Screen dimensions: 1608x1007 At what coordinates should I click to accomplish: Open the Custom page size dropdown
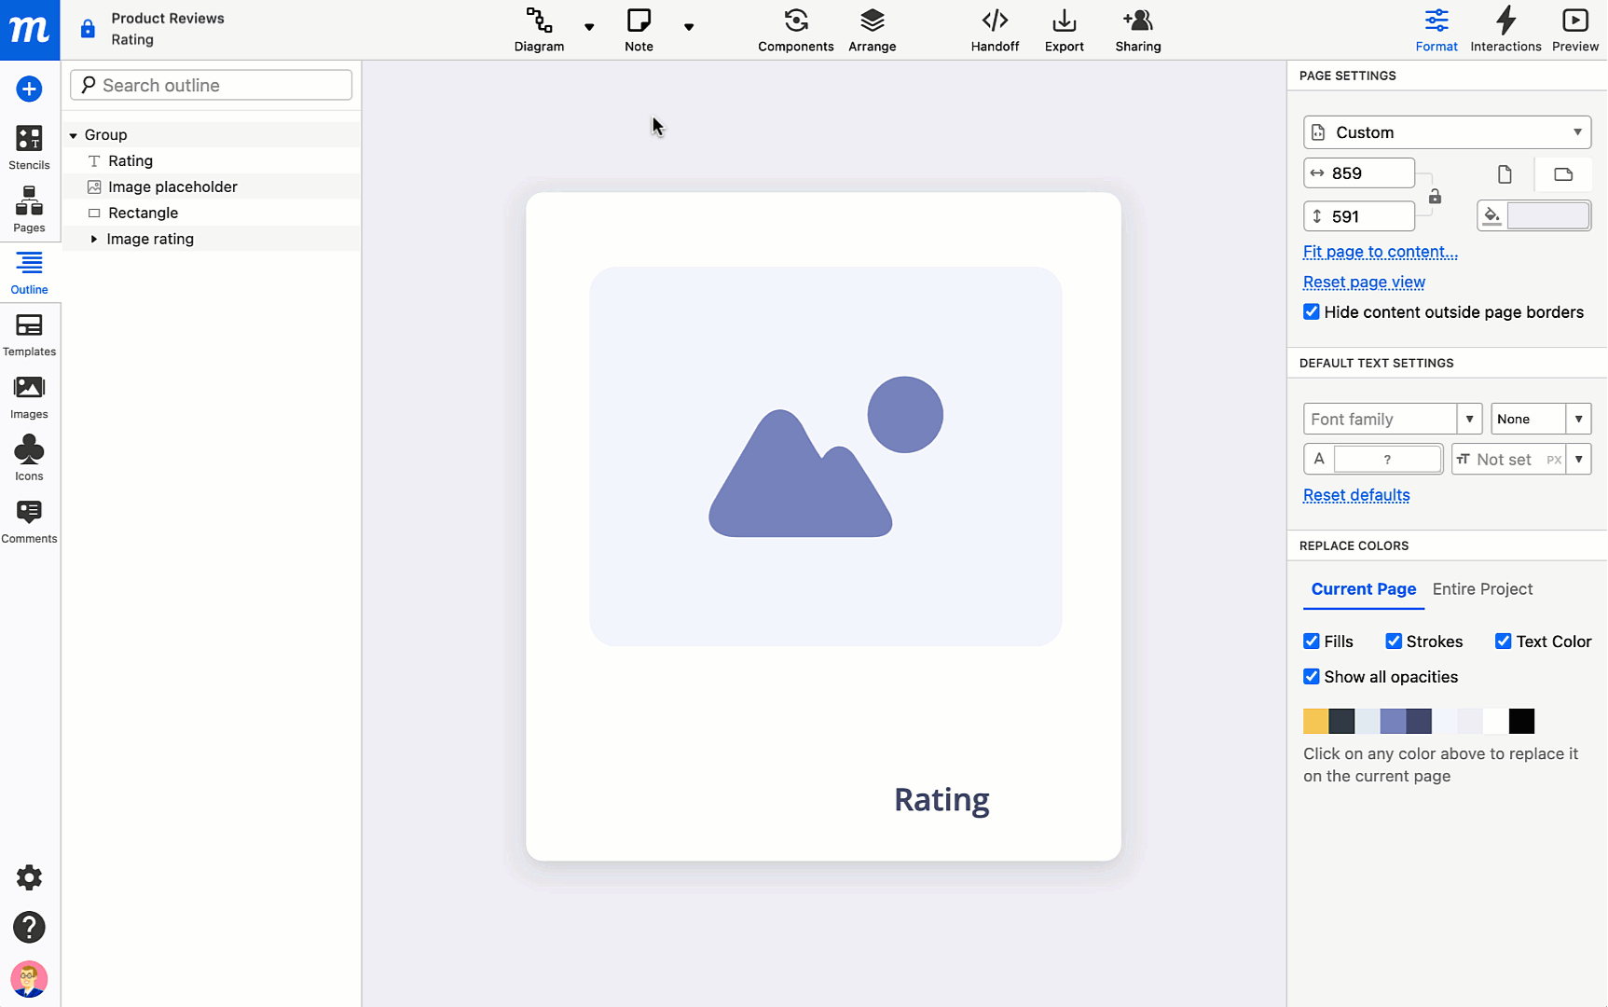tap(1447, 132)
